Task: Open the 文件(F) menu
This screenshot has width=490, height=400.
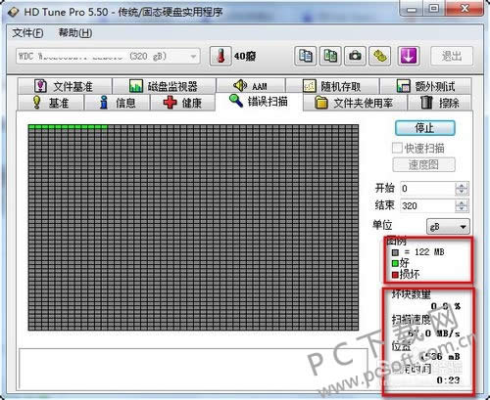Action: pos(27,32)
